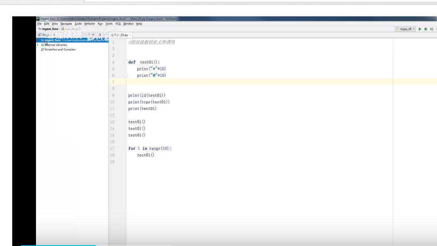The image size is (437, 246).
Task: Open the Run menu
Action: [x=100, y=24]
